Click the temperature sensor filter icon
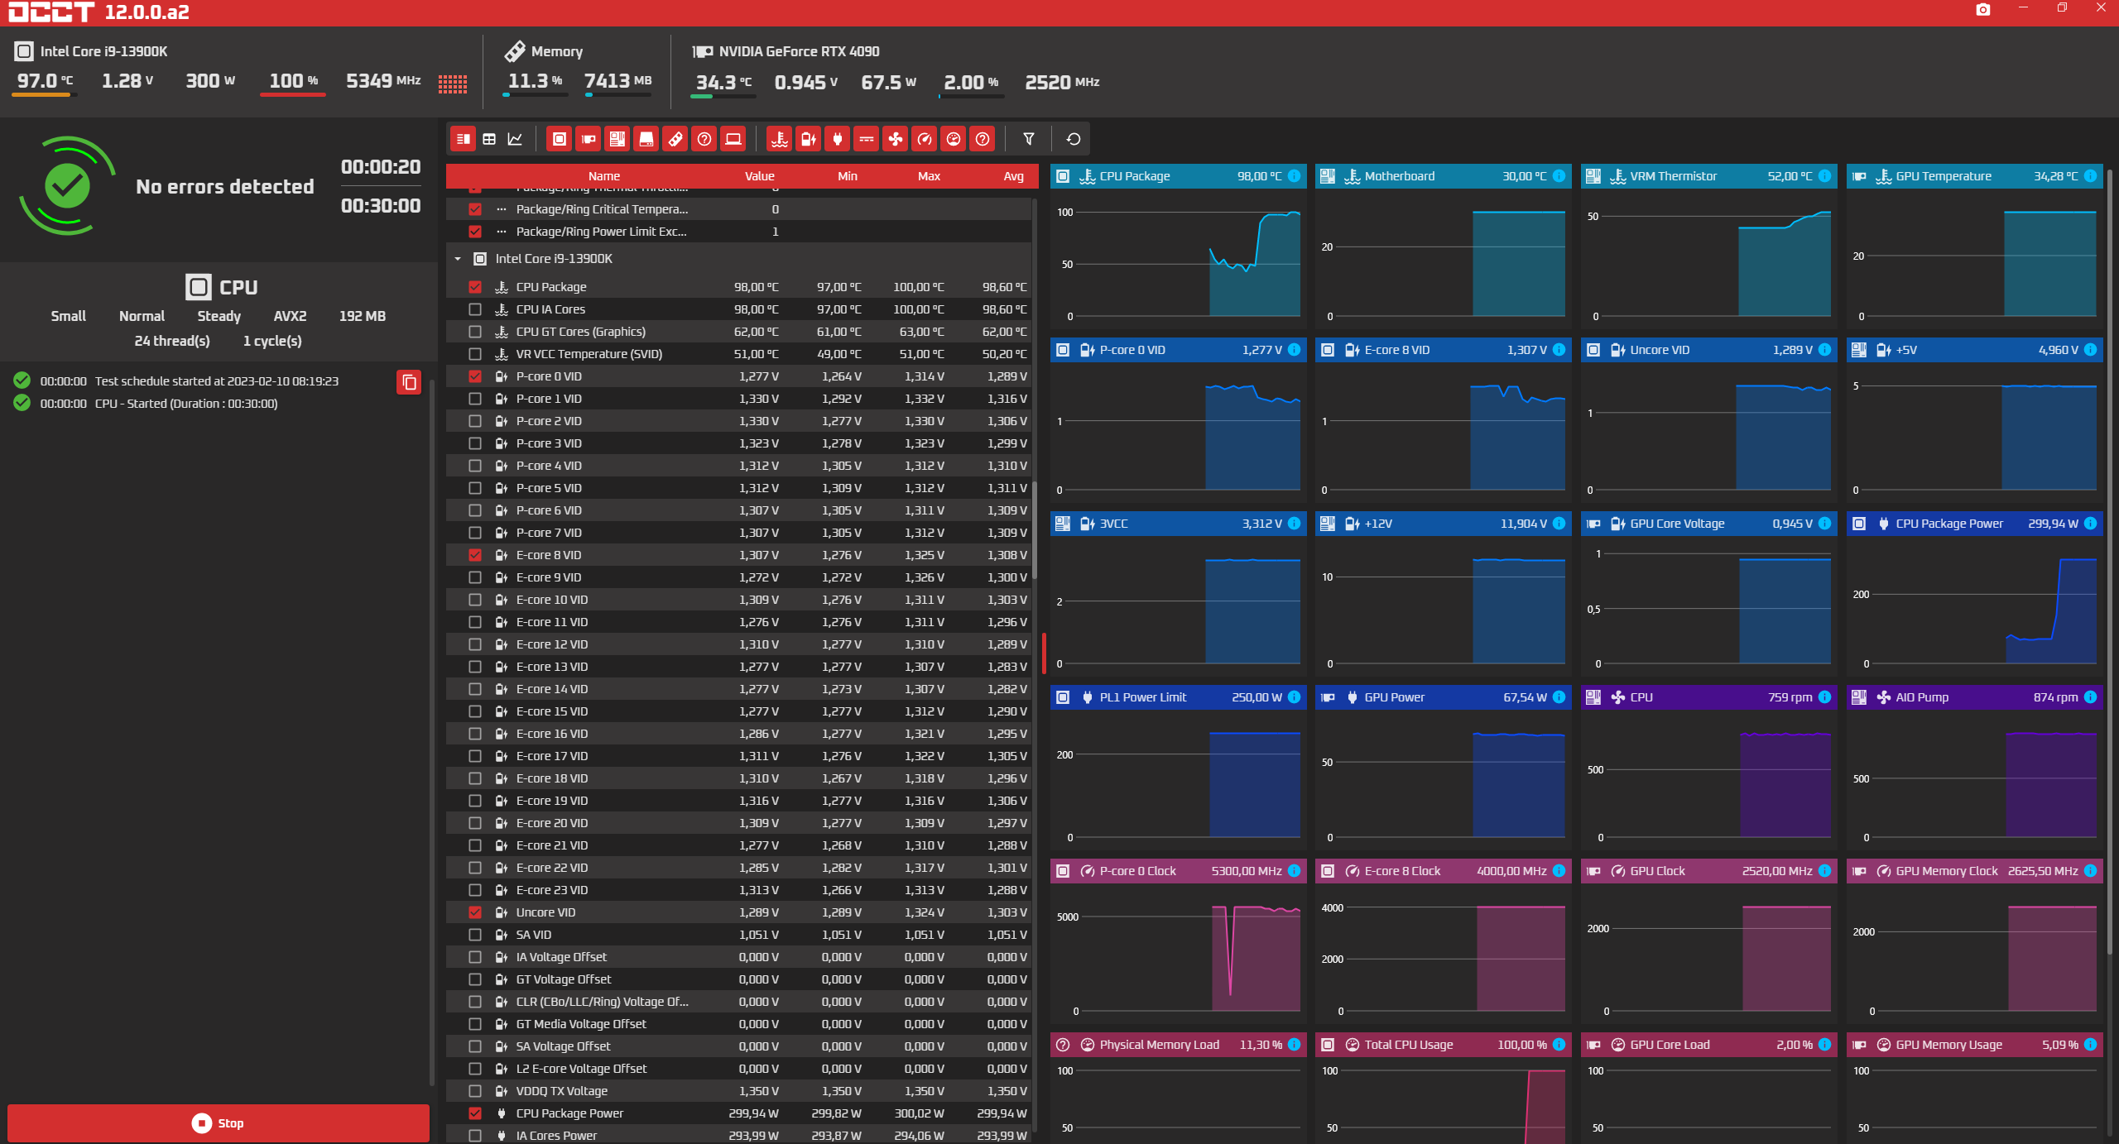Viewport: 2119px width, 1144px height. point(779,139)
